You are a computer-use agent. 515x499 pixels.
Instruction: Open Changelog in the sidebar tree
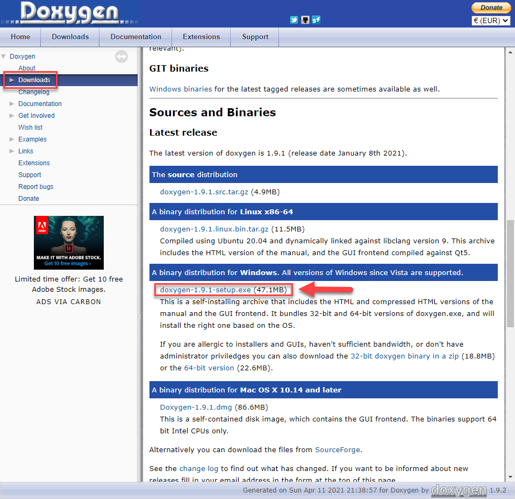pyautogui.click(x=34, y=92)
